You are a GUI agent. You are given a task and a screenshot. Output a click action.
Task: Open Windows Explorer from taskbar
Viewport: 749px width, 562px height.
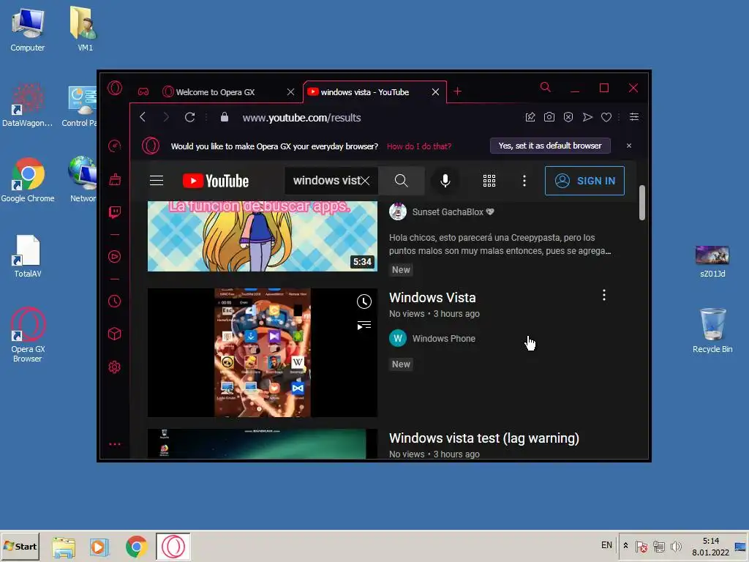point(64,547)
